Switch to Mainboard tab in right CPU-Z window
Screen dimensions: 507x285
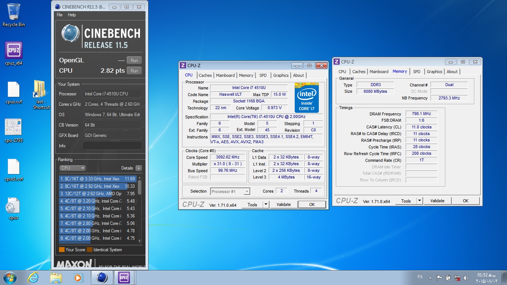(x=379, y=72)
